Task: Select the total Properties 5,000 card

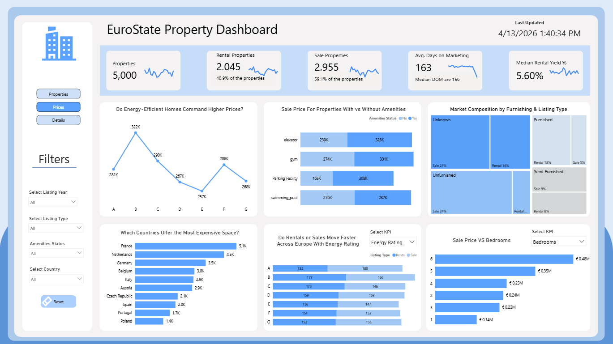Action: click(143, 71)
